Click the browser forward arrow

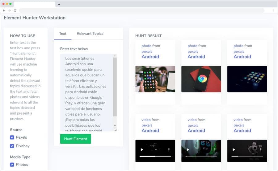click(10, 10)
